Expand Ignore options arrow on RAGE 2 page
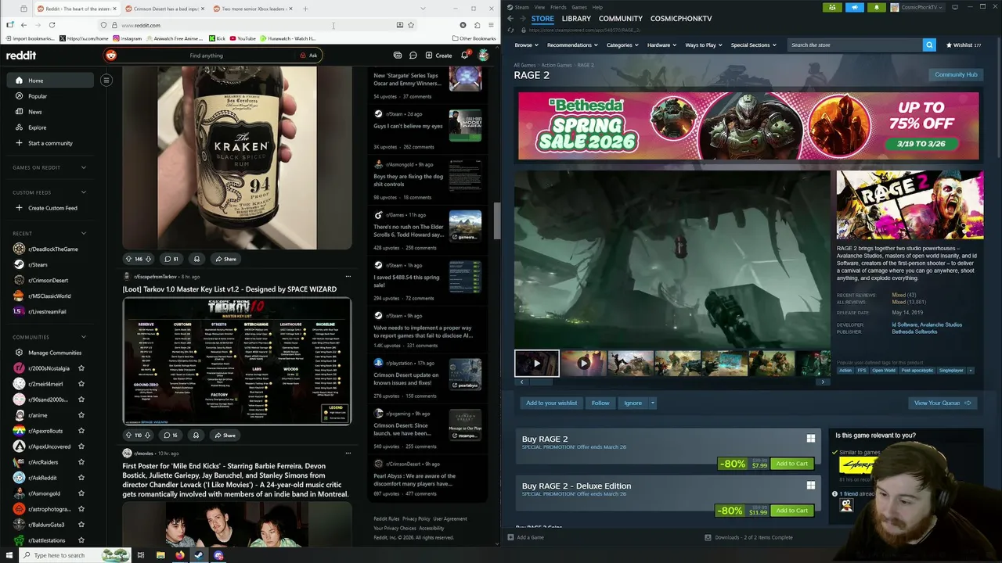Image resolution: width=1002 pixels, height=563 pixels. (x=652, y=403)
